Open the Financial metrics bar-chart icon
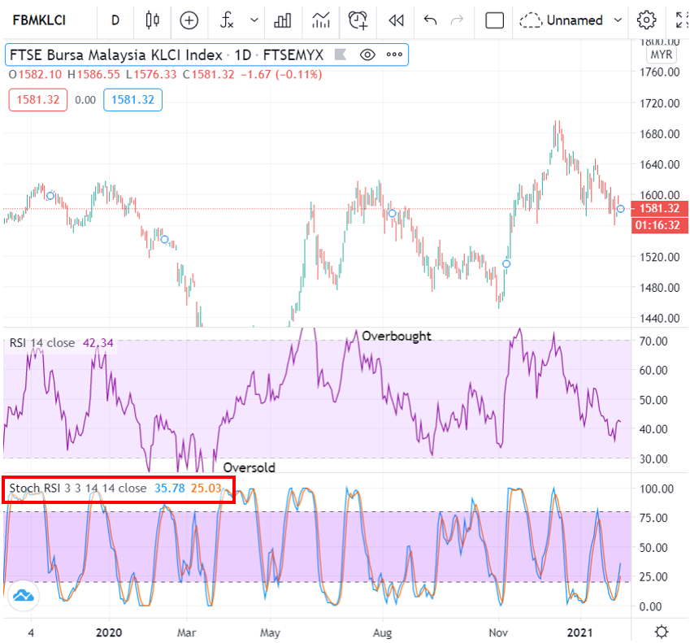This screenshot has height=643, width=690. coord(282,20)
